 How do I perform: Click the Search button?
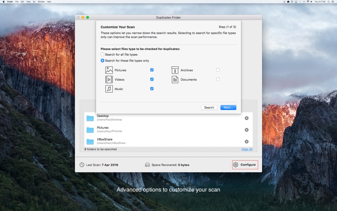[209, 107]
